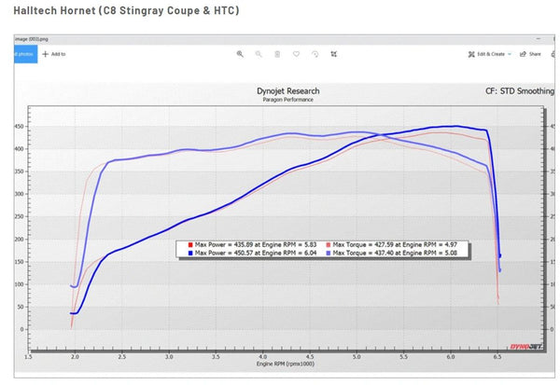Viewport: 560px width, 385px height.
Task: Open the crop tool icon
Action: click(x=333, y=54)
